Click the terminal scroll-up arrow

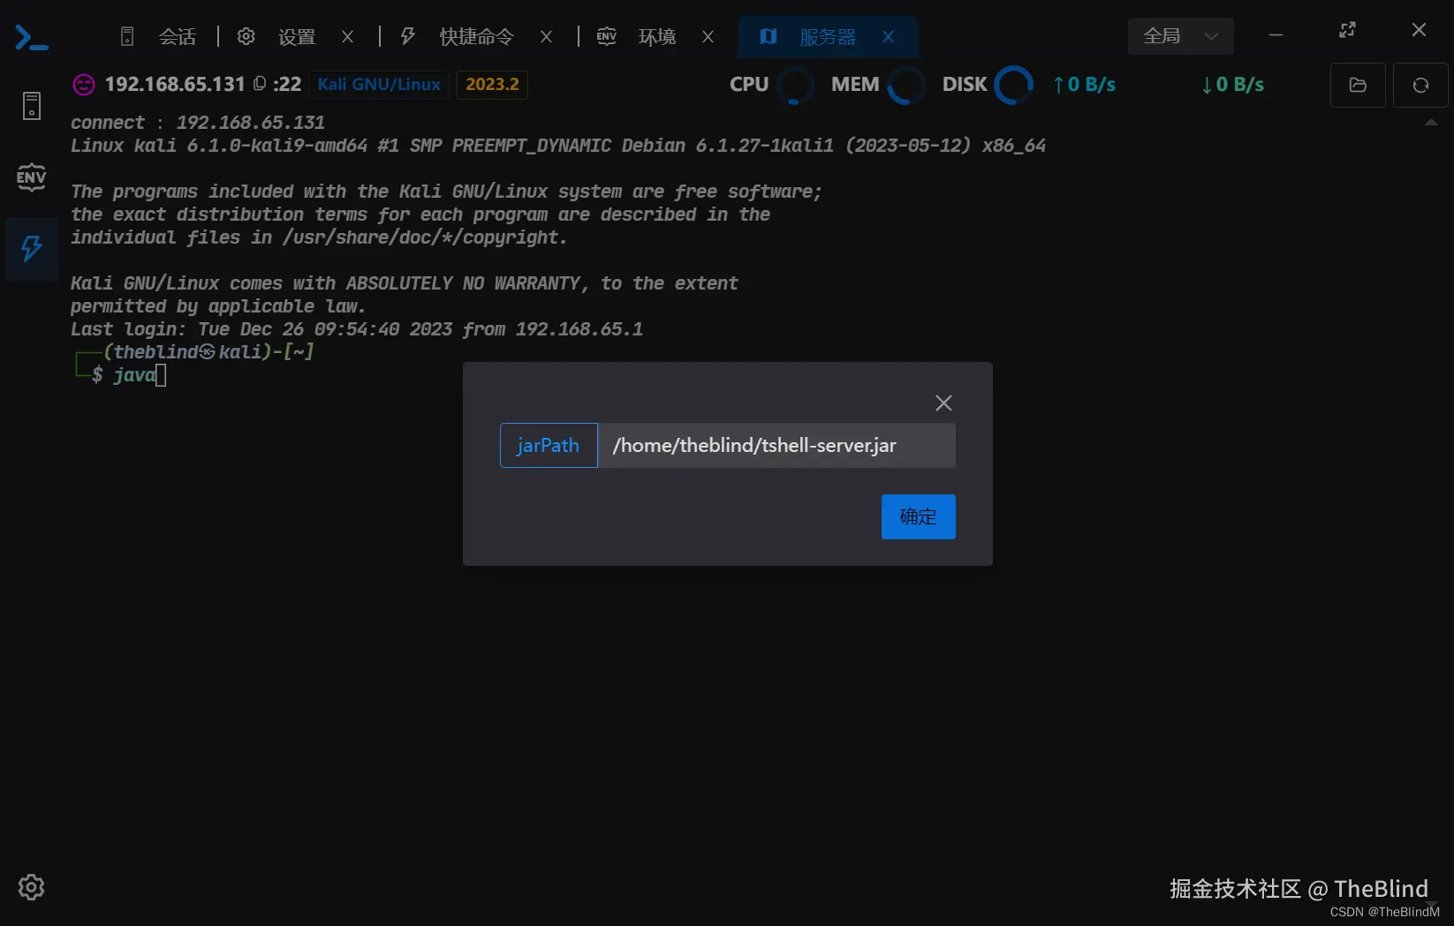[1431, 123]
